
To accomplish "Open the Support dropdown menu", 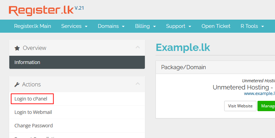I will coord(179,26).
